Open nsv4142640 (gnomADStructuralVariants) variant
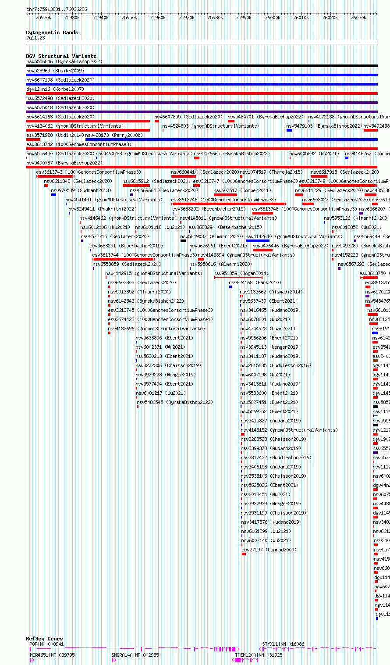 point(294,236)
